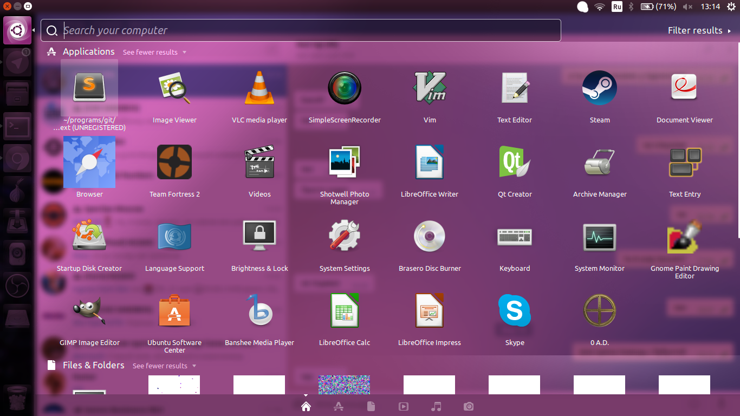Expand the Filter results panel
Image resolution: width=740 pixels, height=416 pixels.
click(x=699, y=30)
